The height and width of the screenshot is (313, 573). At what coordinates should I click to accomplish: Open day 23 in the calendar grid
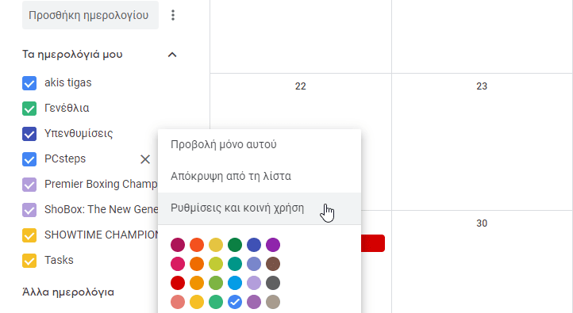point(482,86)
